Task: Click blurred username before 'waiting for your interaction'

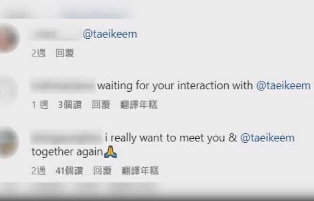Action: click(63, 86)
